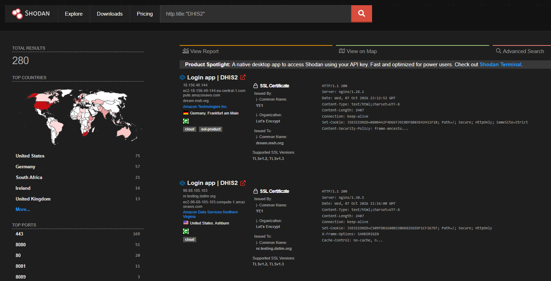Select the IP address 18.156.40.144
The image size is (551, 281).
point(195,85)
